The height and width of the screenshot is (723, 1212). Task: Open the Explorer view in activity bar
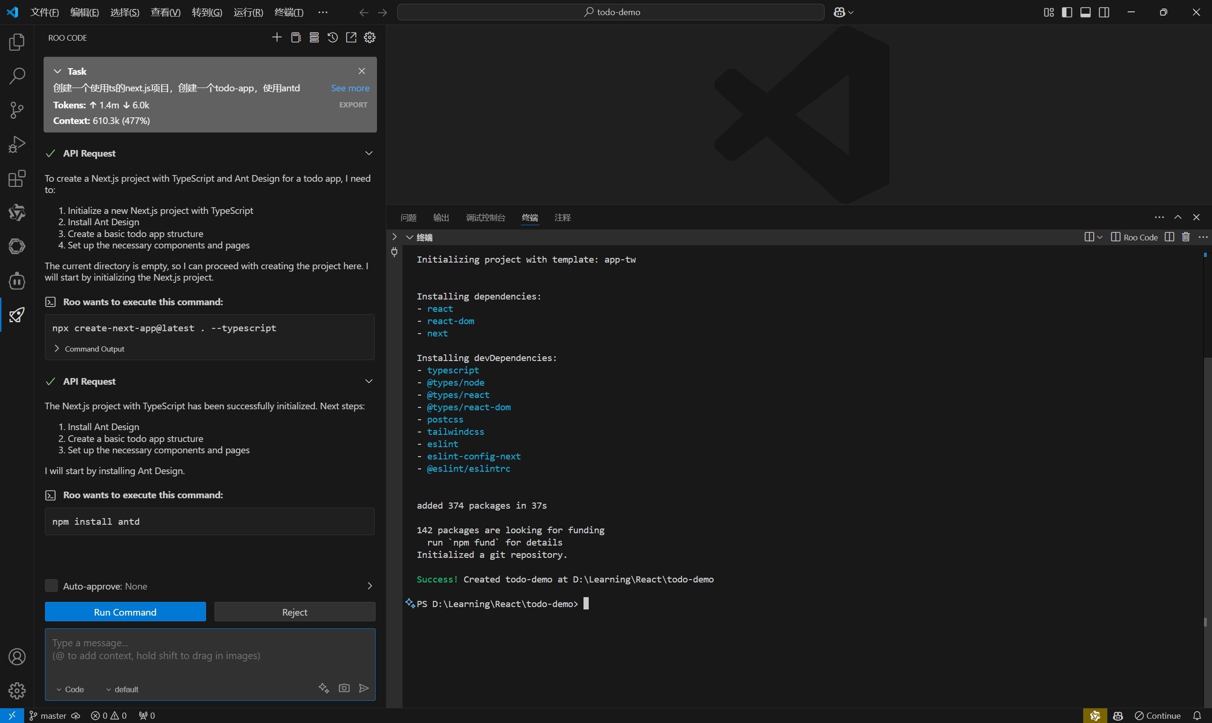coord(17,42)
